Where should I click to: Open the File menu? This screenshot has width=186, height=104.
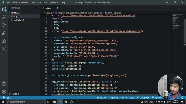pos(9,3)
